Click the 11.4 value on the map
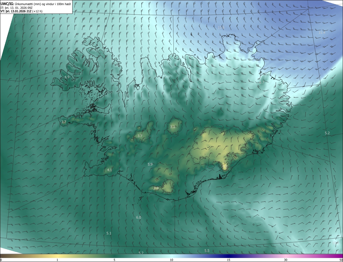This screenshot has height=262, width=343. click(x=322, y=33)
